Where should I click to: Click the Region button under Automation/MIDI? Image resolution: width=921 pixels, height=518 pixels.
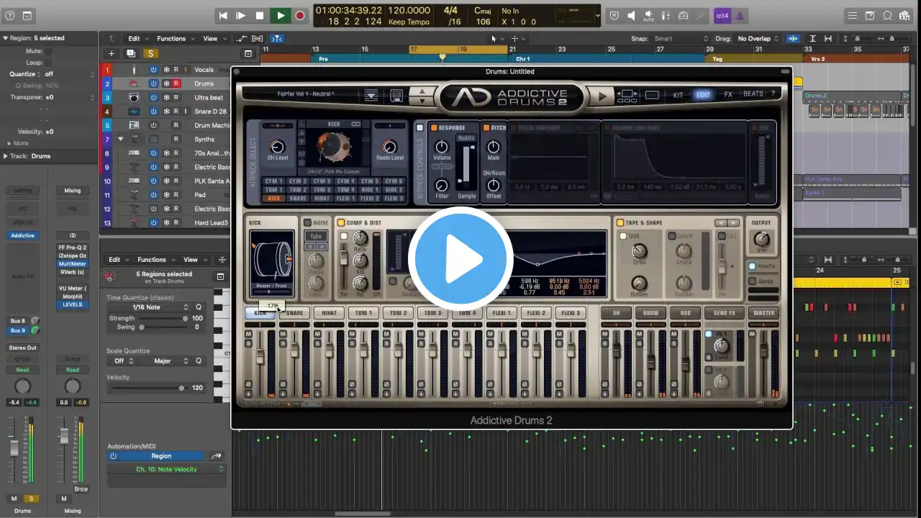click(161, 456)
